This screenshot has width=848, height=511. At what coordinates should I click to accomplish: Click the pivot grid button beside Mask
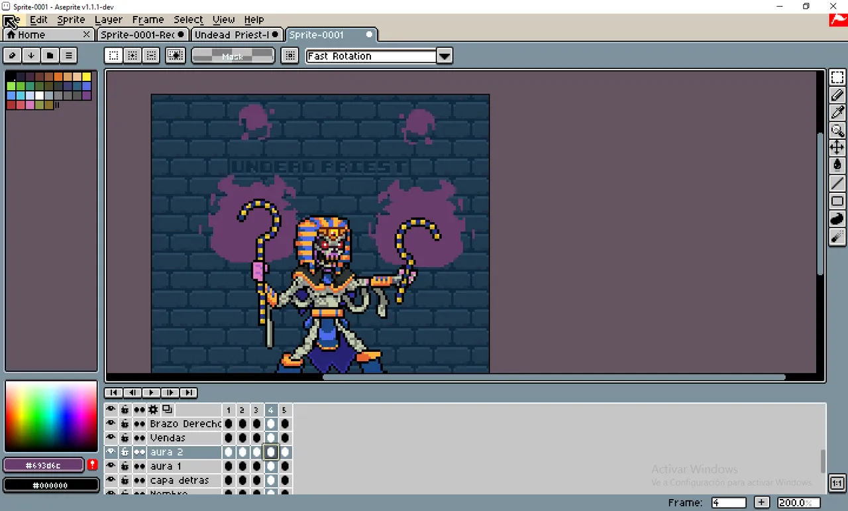click(290, 56)
